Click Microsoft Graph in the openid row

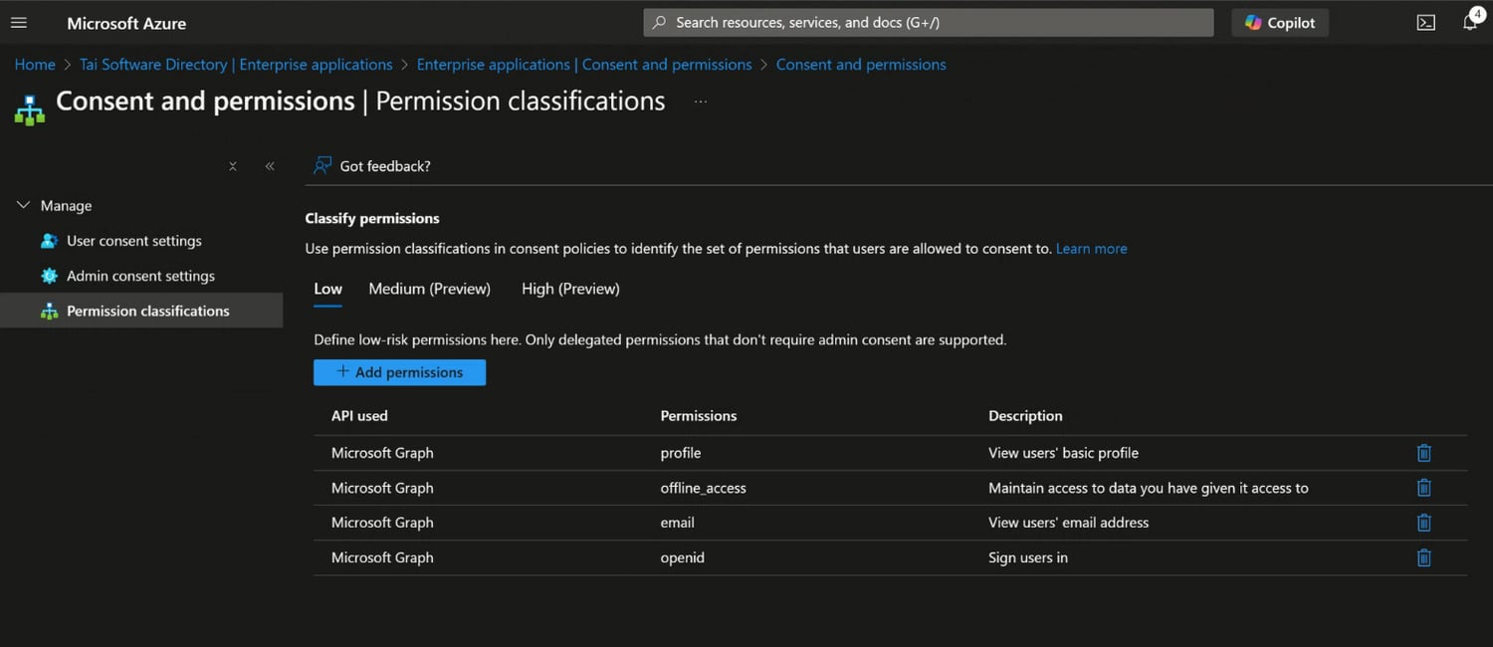point(382,557)
